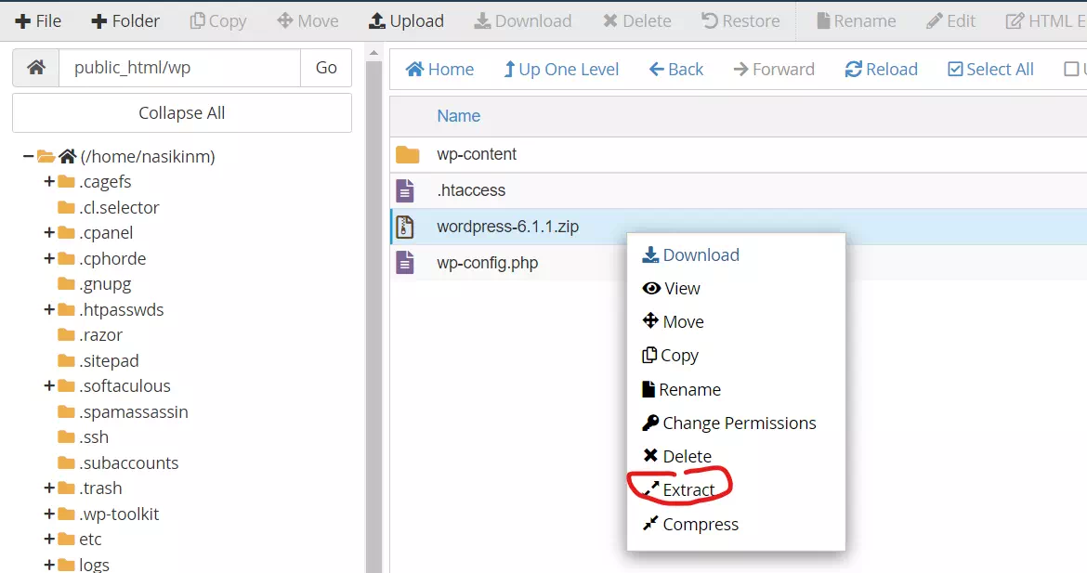Click wordpress-6.1.1.zip file name
Screen dimensions: 1087x573
point(507,227)
